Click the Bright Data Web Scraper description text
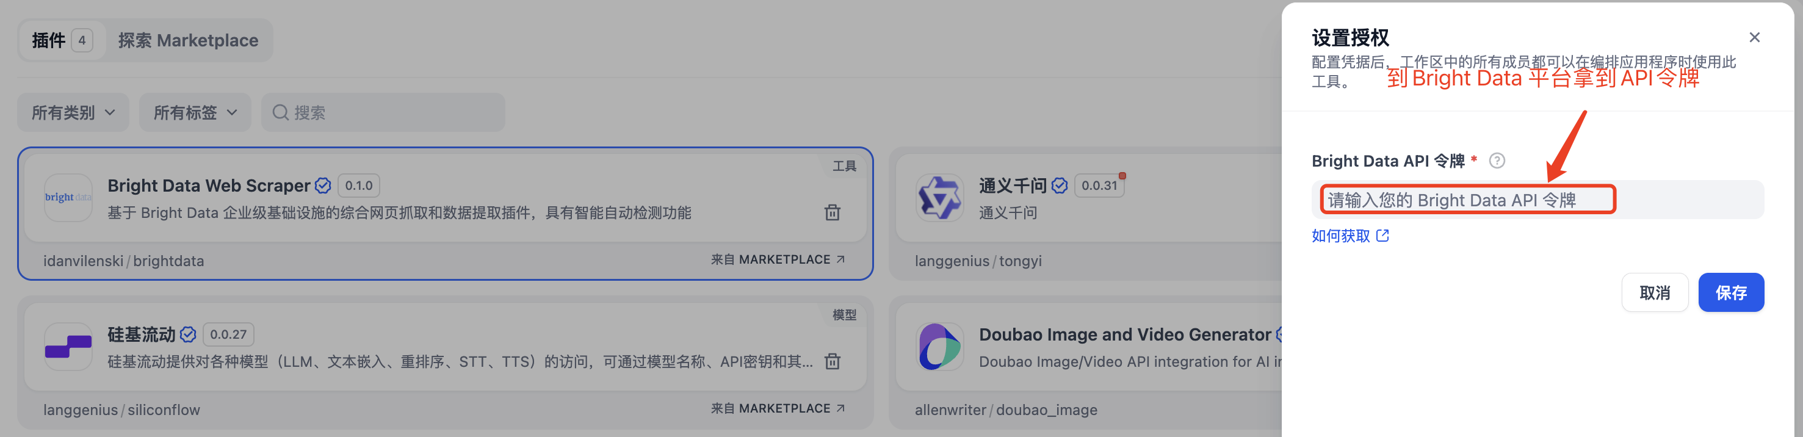Image resolution: width=1803 pixels, height=437 pixels. (x=399, y=213)
